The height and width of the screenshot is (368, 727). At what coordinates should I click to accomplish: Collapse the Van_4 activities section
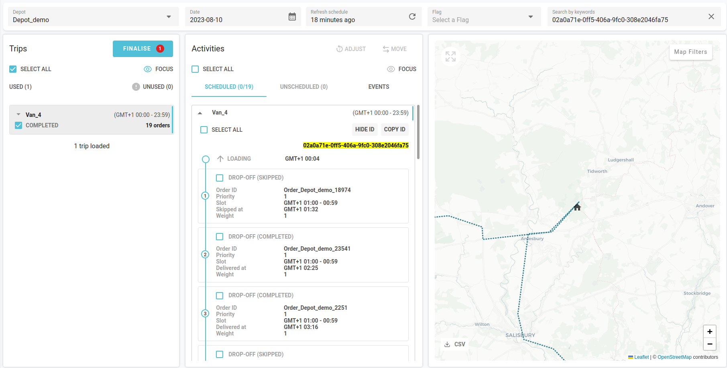(x=200, y=113)
